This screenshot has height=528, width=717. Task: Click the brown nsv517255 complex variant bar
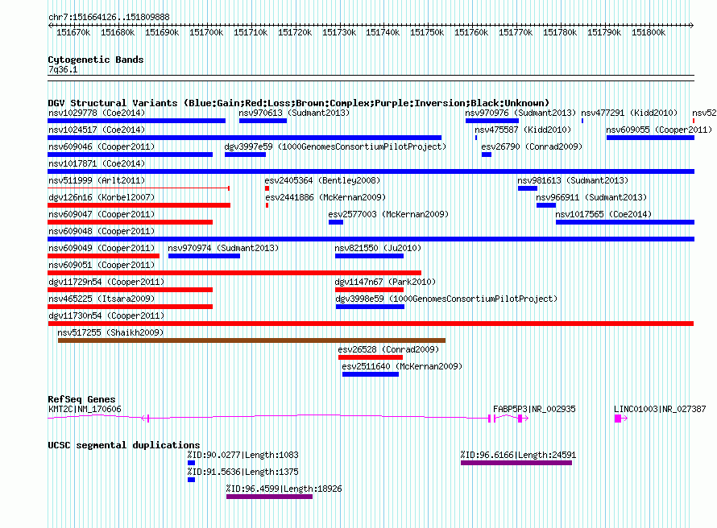click(x=251, y=340)
